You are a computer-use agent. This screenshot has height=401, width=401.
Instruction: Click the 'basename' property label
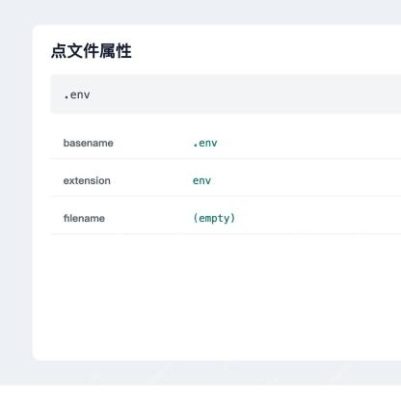click(88, 143)
